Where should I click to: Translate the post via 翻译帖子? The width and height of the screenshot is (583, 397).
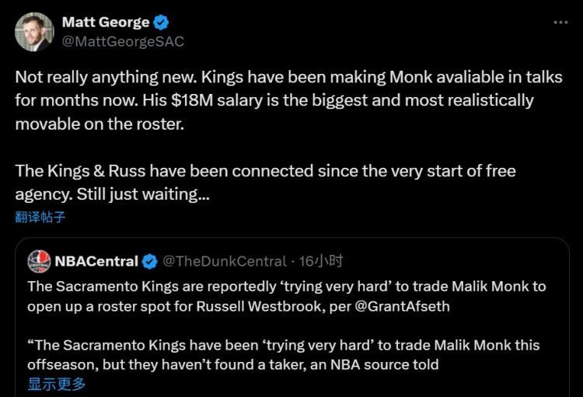(40, 217)
